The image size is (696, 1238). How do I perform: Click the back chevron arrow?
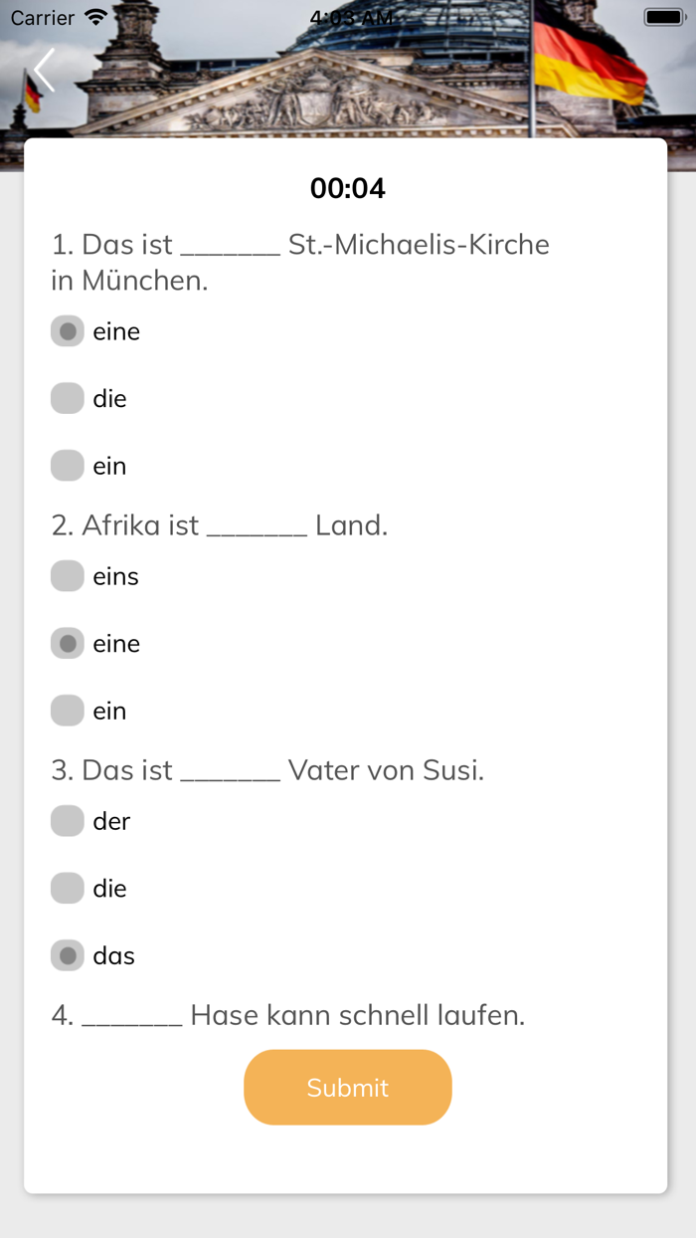coord(42,70)
